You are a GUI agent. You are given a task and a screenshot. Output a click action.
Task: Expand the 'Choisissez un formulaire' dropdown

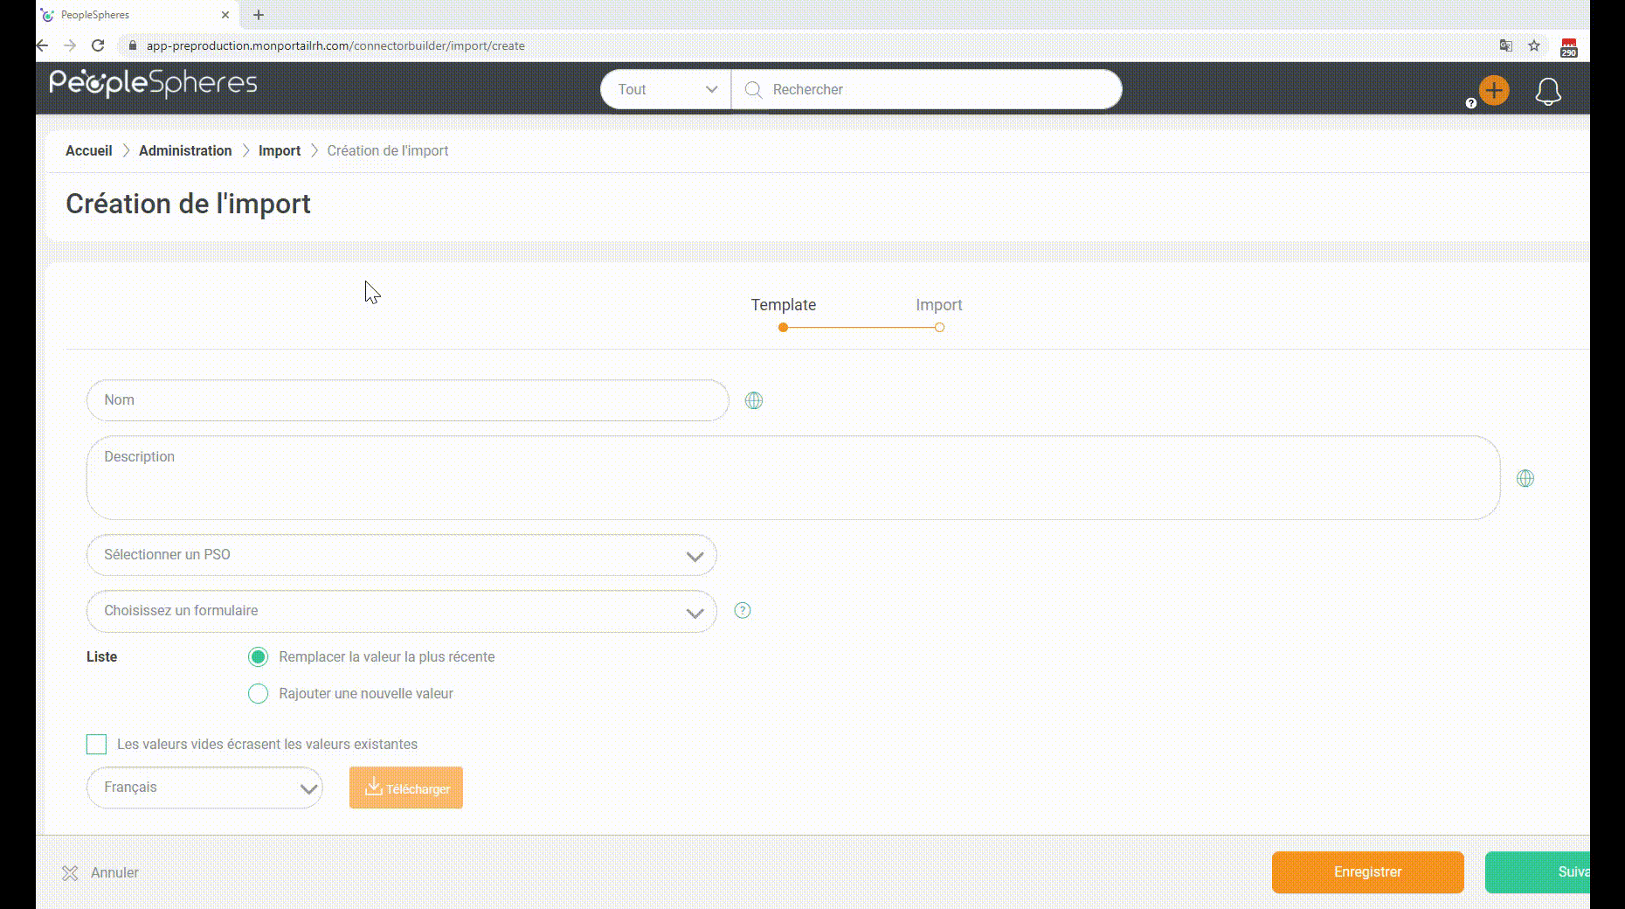point(402,611)
